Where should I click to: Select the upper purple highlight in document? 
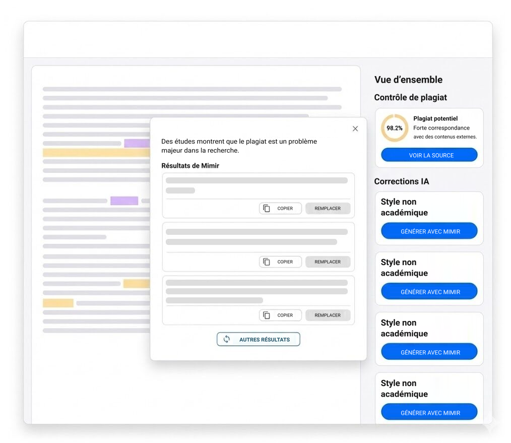(137, 144)
